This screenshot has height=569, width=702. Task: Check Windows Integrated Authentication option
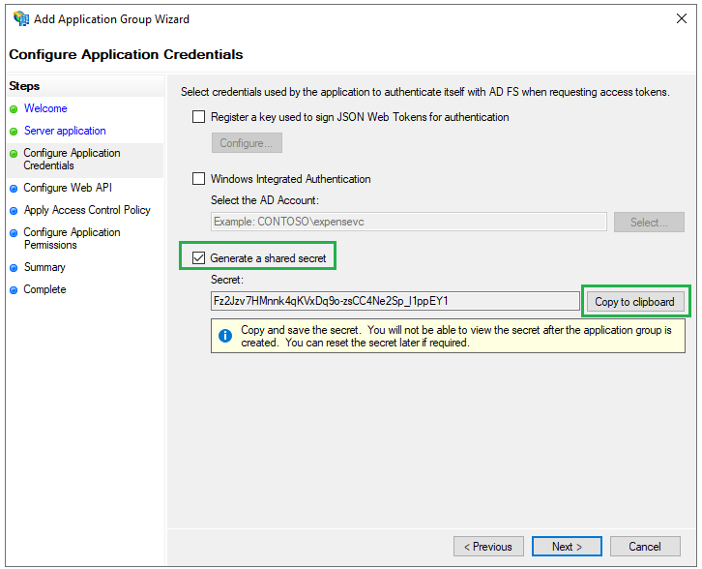(198, 179)
